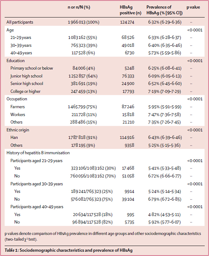
Task: Select the 'Education' section heading
Action: [x=15, y=61]
